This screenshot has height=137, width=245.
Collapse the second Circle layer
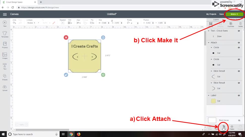tap(211, 59)
